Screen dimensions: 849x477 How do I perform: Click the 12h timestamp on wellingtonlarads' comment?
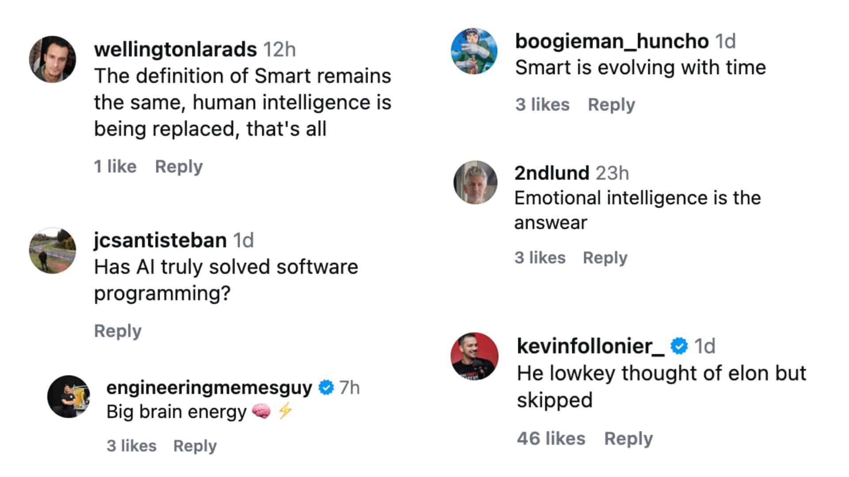280,49
